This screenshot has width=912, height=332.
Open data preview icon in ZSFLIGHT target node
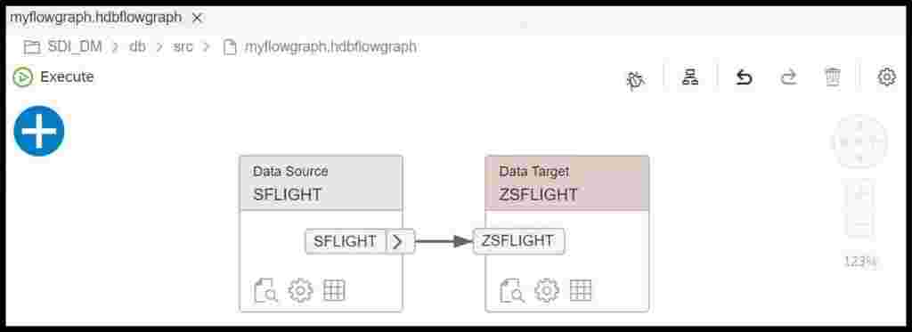pos(512,290)
